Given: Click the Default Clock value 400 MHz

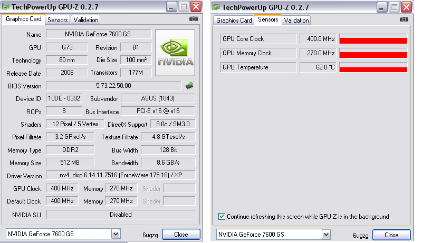Looking at the screenshot, I should click(62, 201).
